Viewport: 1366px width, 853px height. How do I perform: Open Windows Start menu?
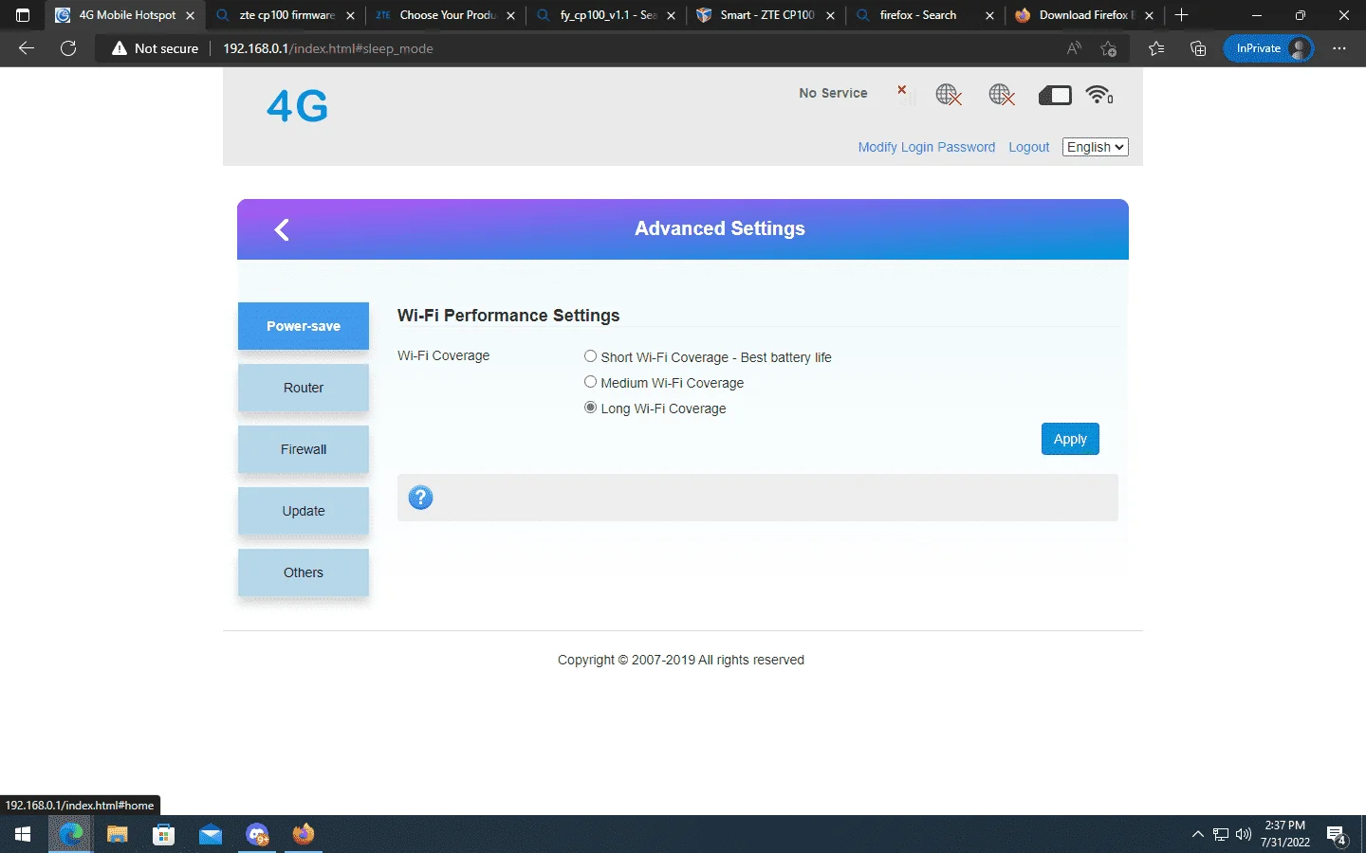pos(23,834)
